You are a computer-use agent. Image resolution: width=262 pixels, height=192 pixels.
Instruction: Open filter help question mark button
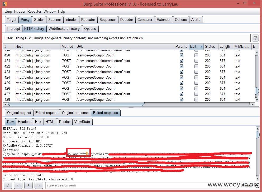(x=255, y=38)
